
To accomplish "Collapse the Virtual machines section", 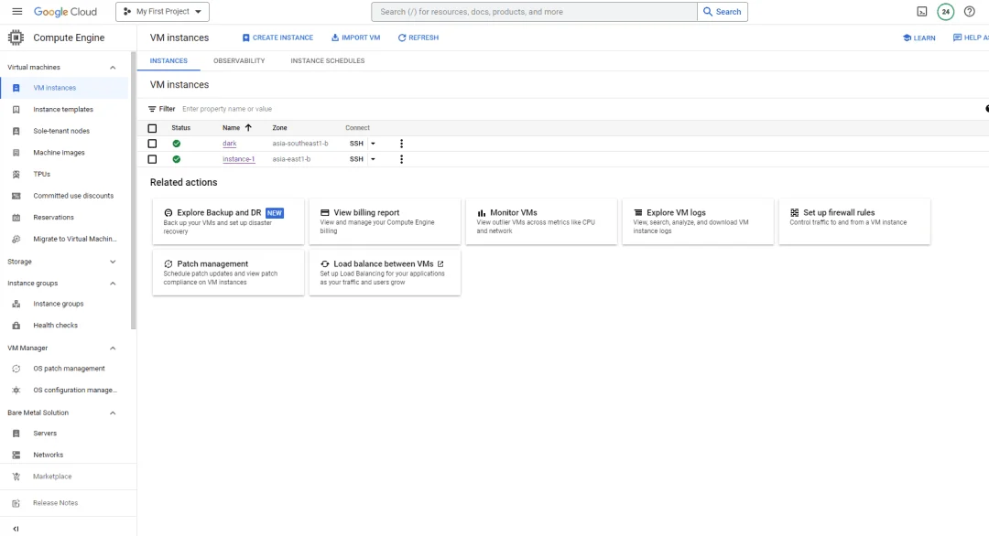I will pyautogui.click(x=113, y=68).
